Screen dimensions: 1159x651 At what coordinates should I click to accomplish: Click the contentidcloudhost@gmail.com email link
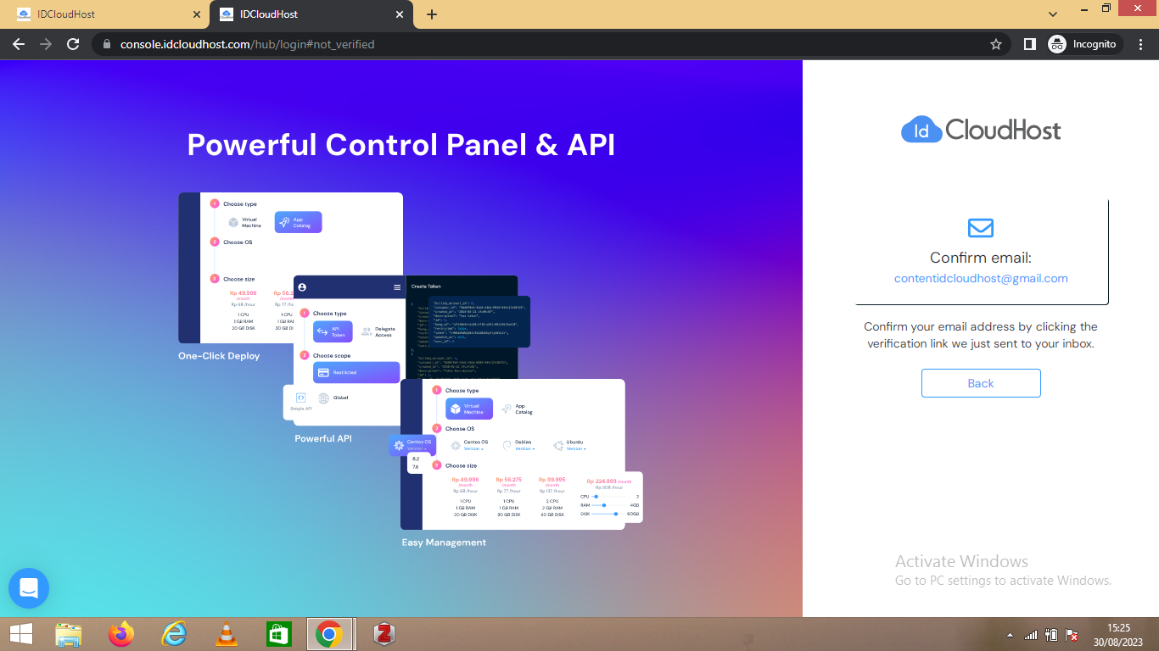980,278
